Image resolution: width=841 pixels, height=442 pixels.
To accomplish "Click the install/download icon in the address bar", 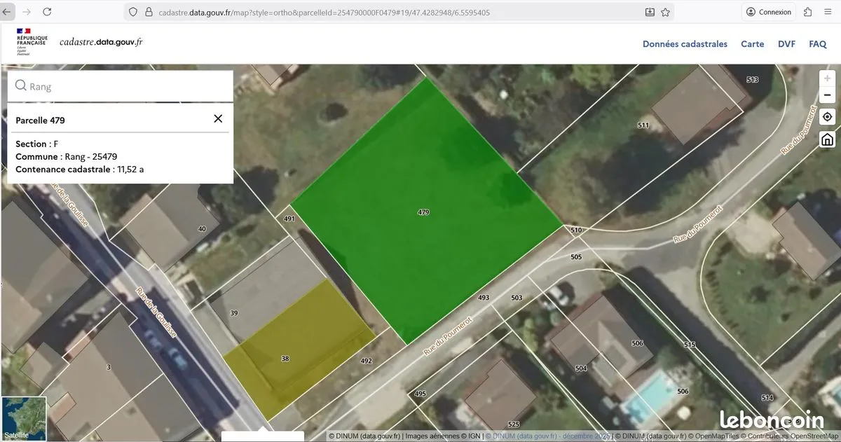I will tap(650, 12).
